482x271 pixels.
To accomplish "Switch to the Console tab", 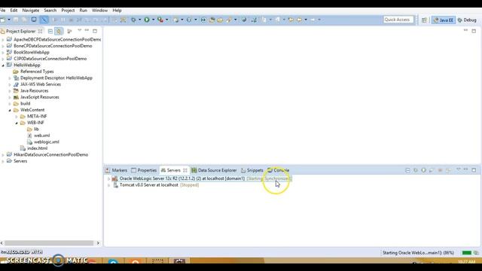I will point(278,170).
